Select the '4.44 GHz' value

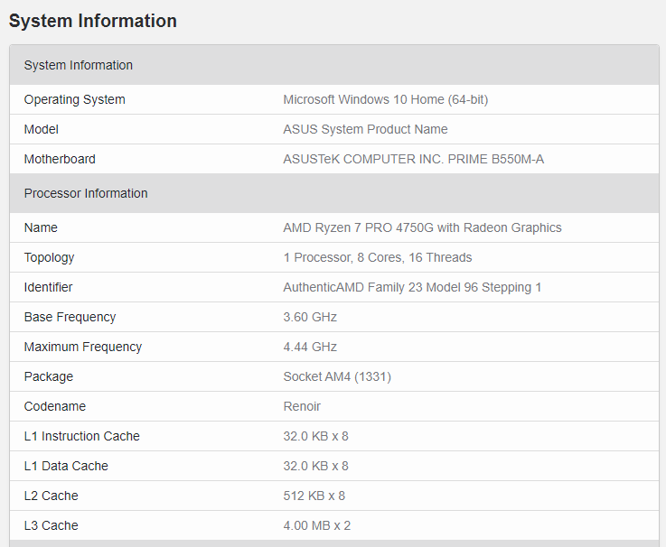310,347
